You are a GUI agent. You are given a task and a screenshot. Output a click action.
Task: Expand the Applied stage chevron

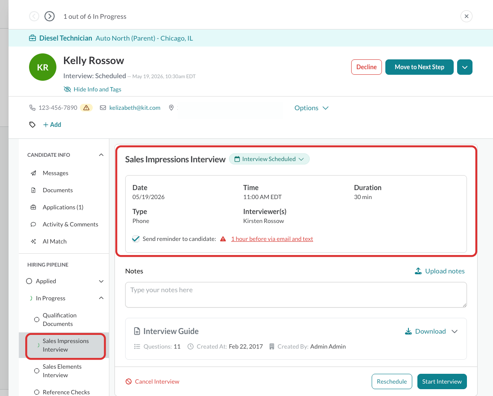click(x=101, y=281)
